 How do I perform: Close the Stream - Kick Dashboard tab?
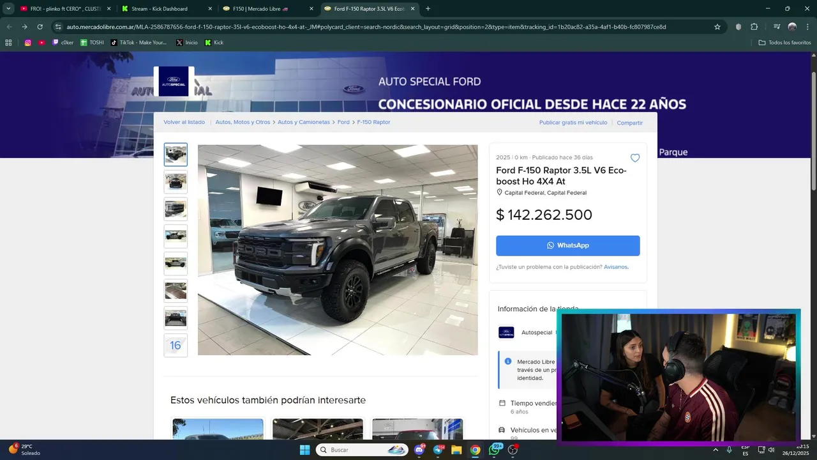(210, 9)
